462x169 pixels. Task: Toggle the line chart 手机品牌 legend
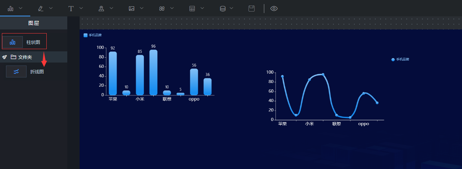(400, 59)
